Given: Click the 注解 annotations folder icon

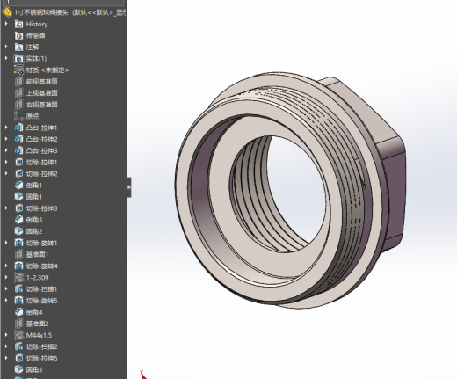Looking at the screenshot, I should tap(18, 47).
